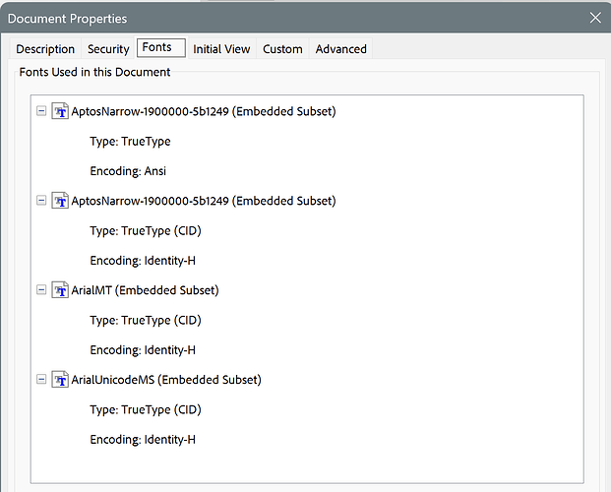The width and height of the screenshot is (611, 492).
Task: Select the Identity-H encoding row under ArialUnicodeMS
Action: (x=143, y=440)
